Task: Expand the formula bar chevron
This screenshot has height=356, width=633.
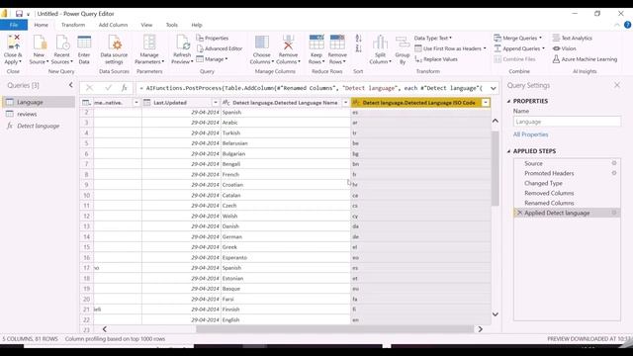Action: click(x=494, y=88)
